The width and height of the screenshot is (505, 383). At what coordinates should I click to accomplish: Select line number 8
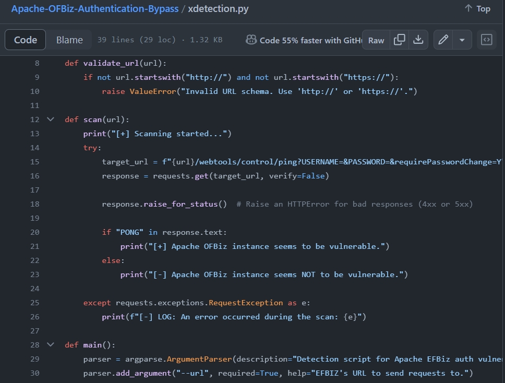pyautogui.click(x=37, y=63)
